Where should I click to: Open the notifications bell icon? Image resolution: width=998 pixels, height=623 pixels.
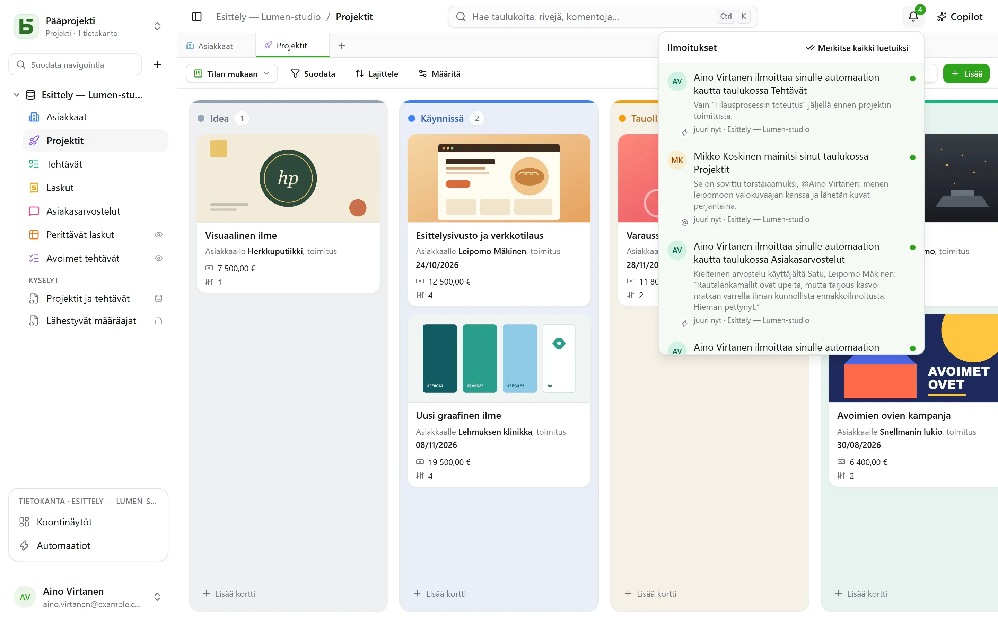pos(913,17)
